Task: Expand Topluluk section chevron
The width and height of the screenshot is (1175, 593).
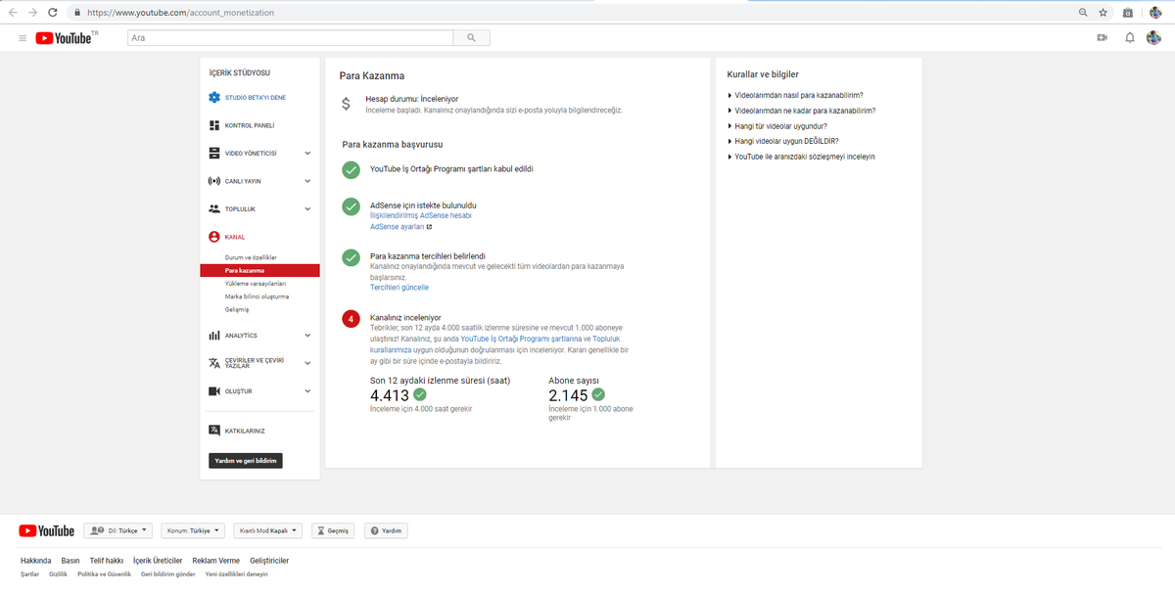Action: (x=307, y=208)
